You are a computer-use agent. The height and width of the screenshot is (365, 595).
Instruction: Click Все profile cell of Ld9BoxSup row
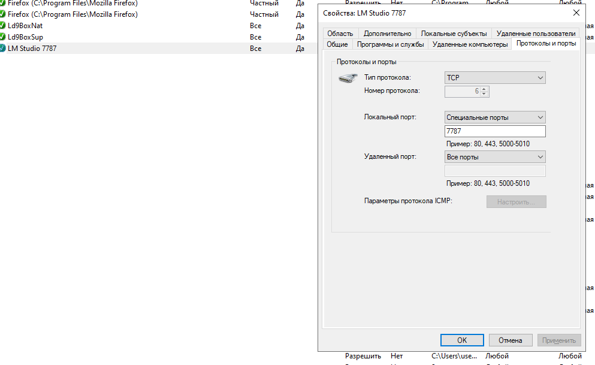(255, 37)
